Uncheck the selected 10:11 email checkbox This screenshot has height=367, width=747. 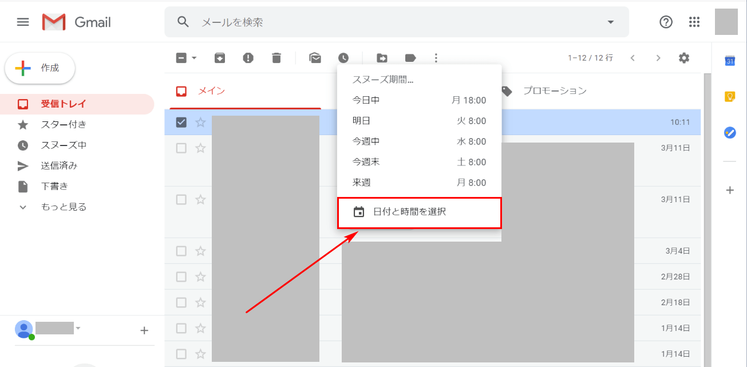181,122
